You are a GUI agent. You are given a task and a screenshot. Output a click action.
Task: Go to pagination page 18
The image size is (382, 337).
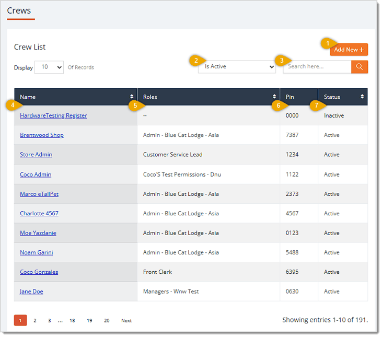point(72,321)
